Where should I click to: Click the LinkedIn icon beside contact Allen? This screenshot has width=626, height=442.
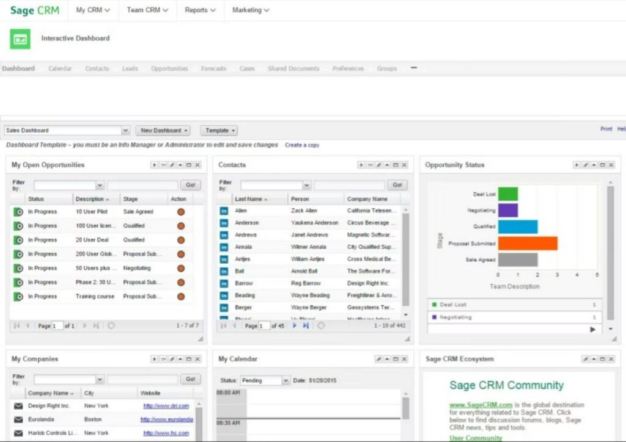pos(224,211)
